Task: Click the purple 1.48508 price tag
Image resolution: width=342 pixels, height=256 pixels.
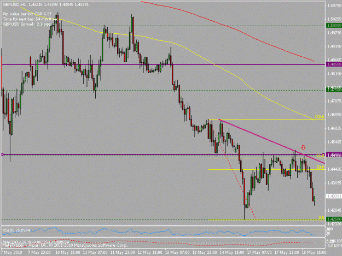Action: [334, 64]
